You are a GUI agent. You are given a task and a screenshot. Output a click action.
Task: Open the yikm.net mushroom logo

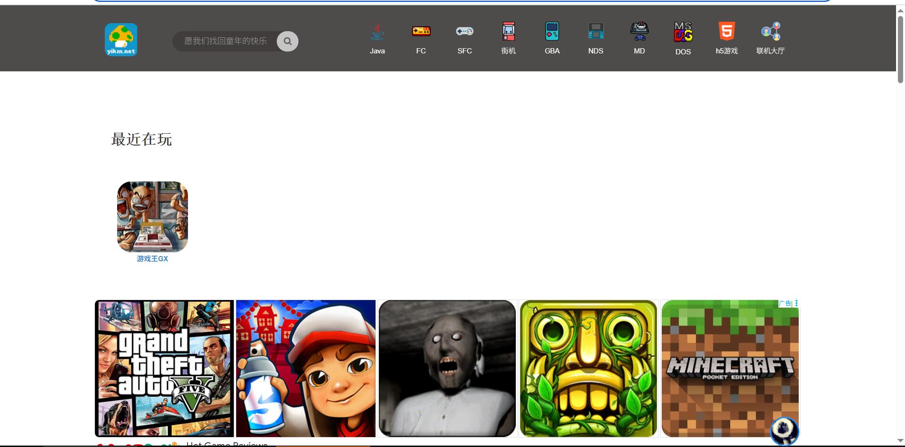[x=121, y=40]
